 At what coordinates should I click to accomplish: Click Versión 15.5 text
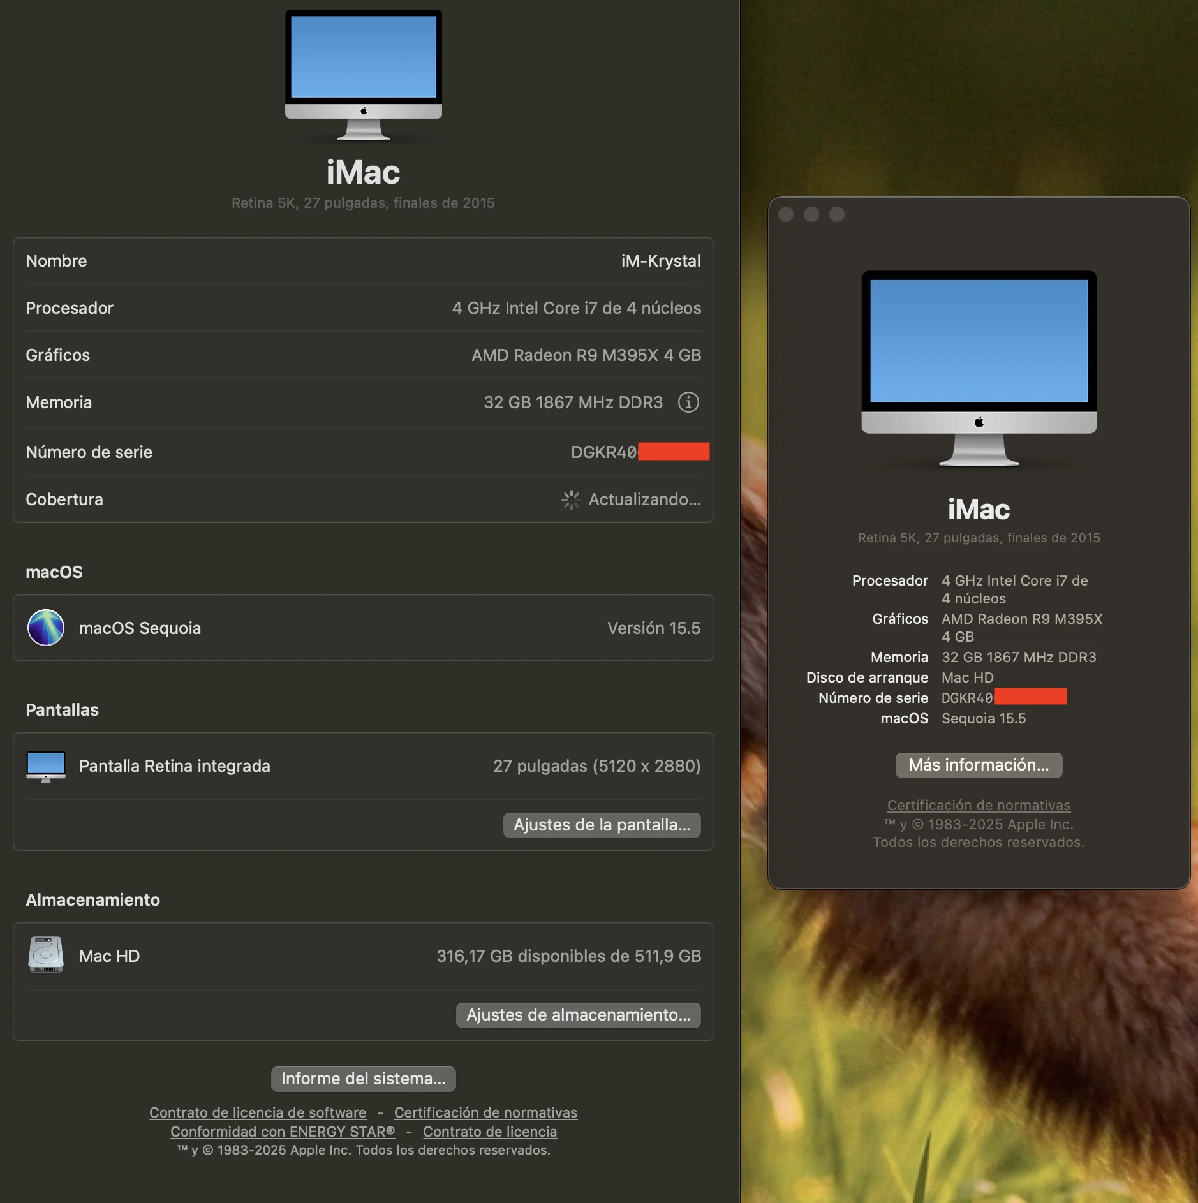[x=654, y=628]
